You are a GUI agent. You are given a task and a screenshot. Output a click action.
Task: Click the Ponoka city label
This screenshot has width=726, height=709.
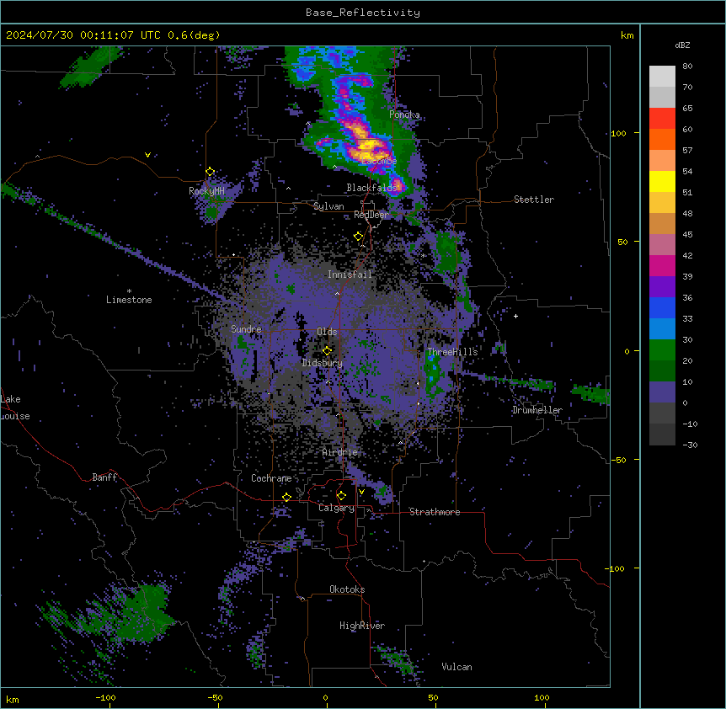404,115
